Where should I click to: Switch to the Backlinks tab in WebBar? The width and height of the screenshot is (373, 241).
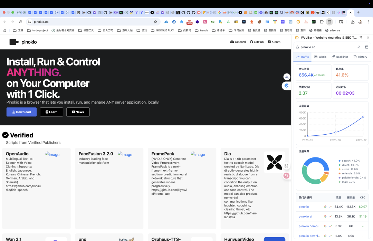pyautogui.click(x=340, y=57)
